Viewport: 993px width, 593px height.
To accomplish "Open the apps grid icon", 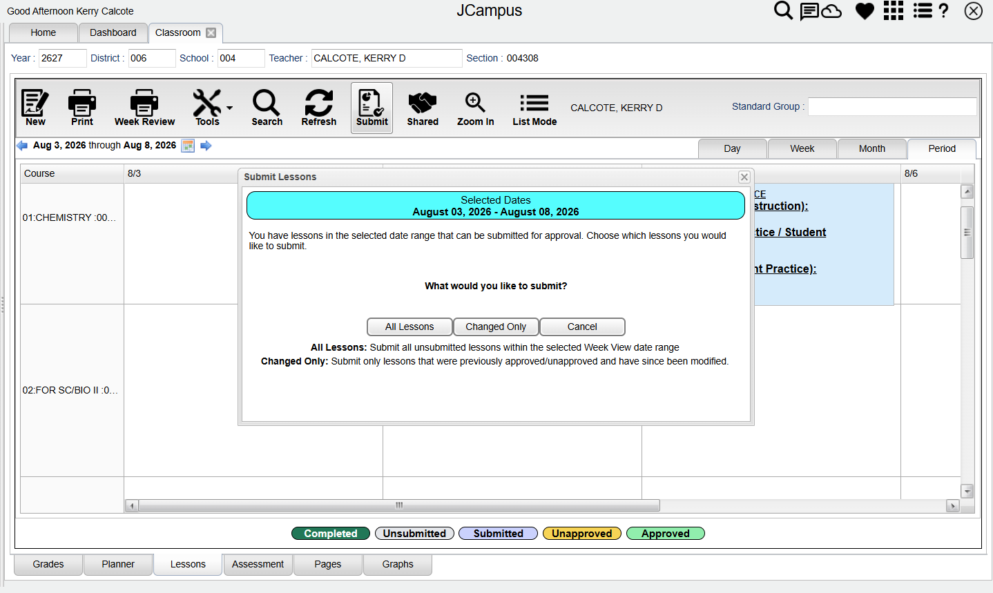I will point(894,10).
